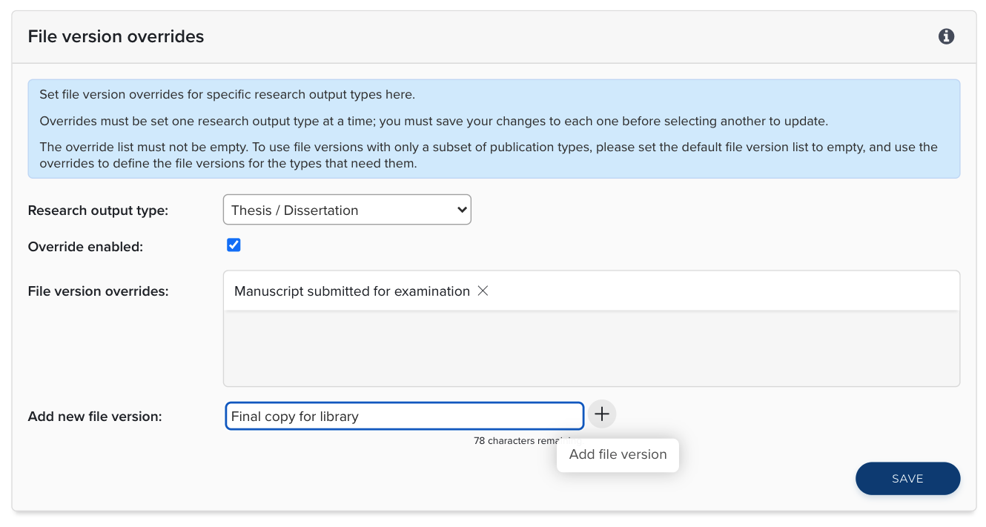
Task: Focus the Add new file version text field
Action: [x=404, y=416]
